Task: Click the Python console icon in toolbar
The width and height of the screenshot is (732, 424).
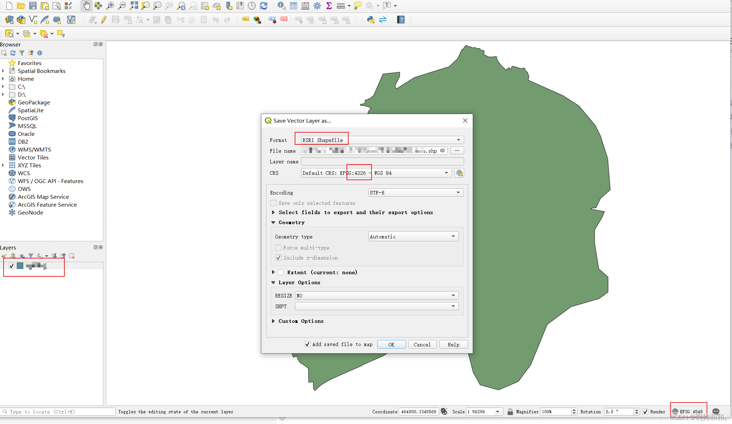Action: [x=371, y=20]
